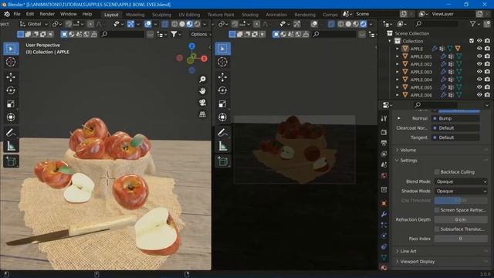Collapse the Settings panel
The image size is (494, 278).
pos(408,161)
